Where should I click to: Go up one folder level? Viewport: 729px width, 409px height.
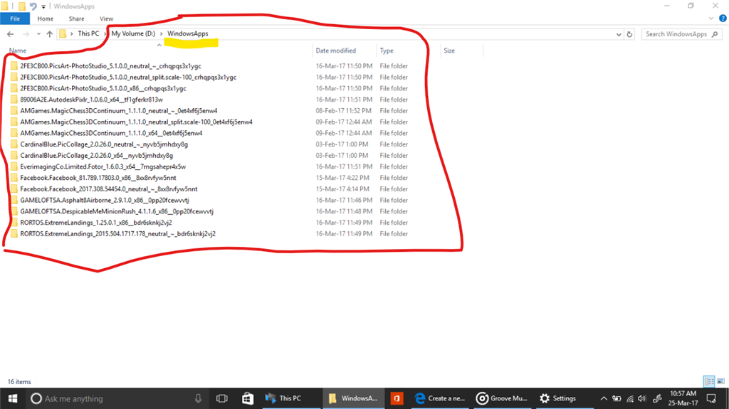[x=49, y=33]
